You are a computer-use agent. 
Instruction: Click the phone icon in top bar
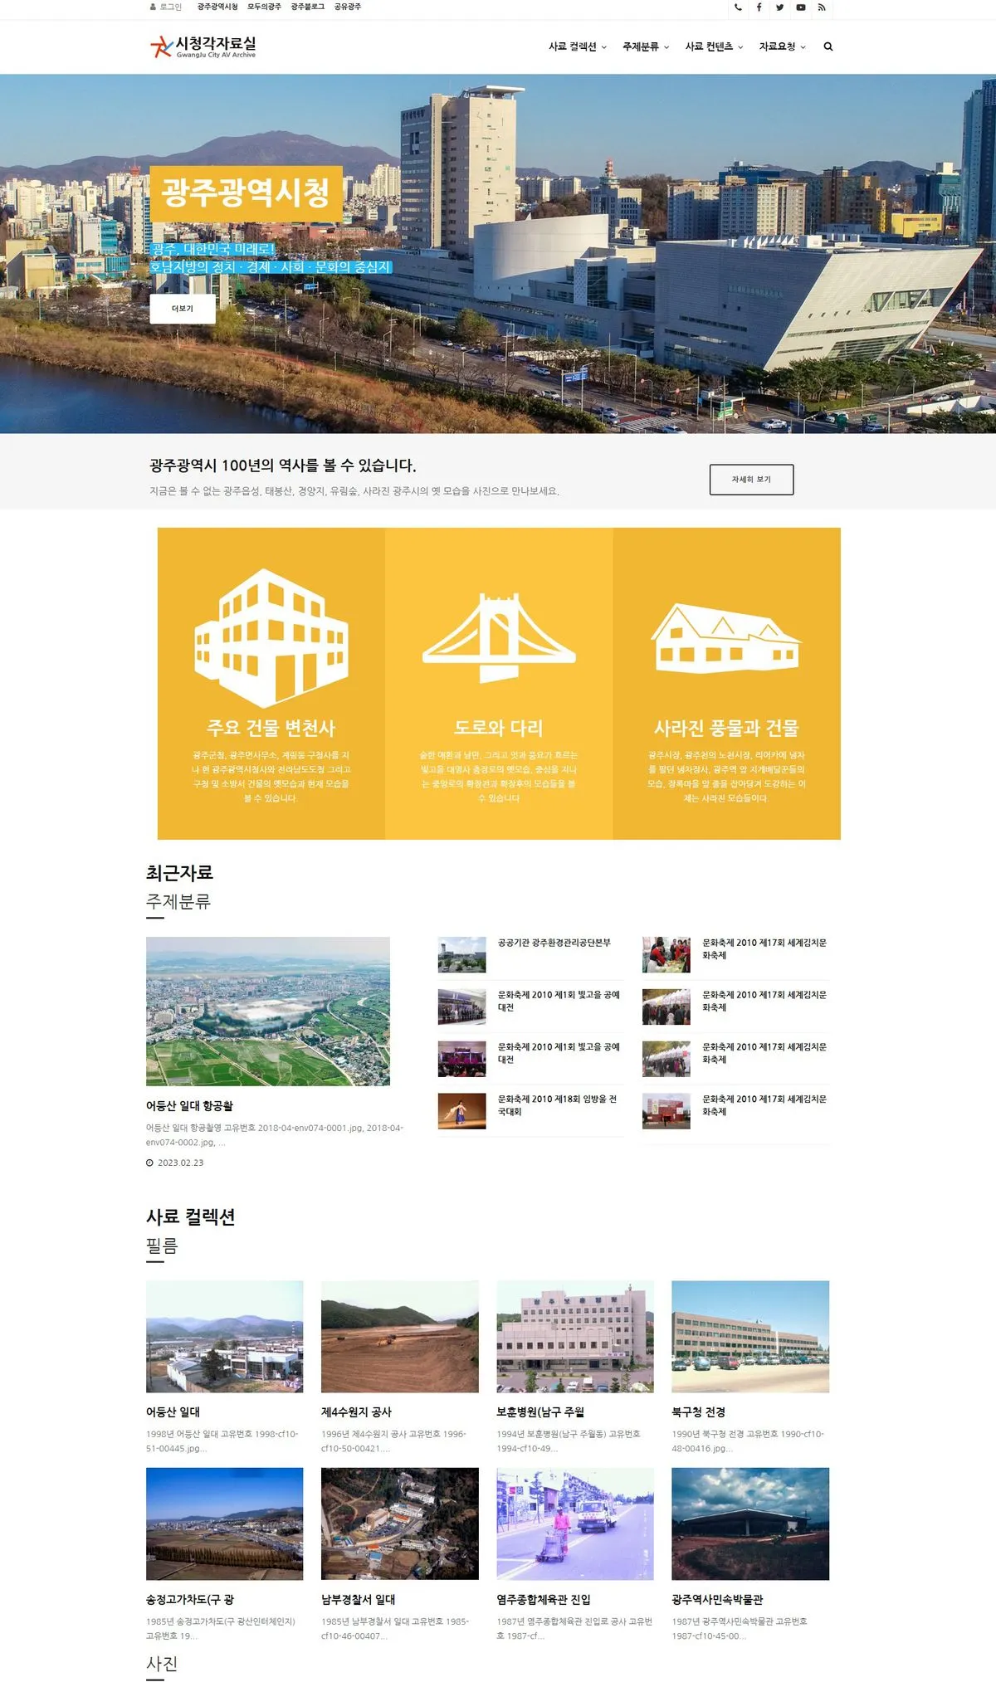pyautogui.click(x=738, y=7)
